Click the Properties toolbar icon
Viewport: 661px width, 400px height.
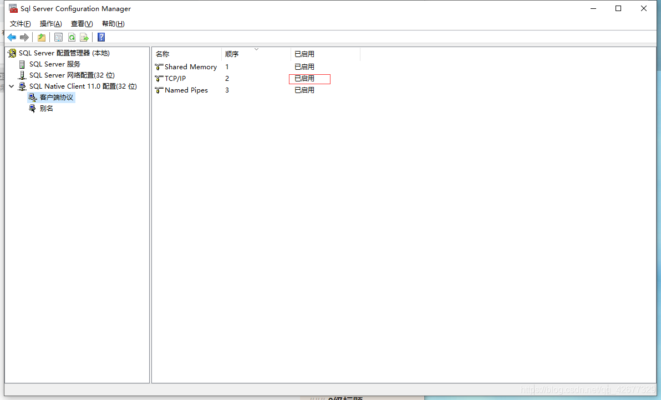59,38
